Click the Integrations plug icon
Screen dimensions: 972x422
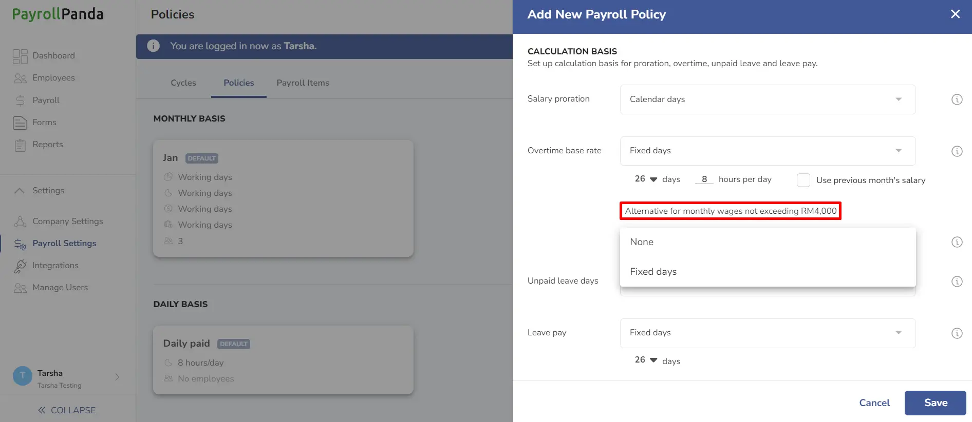[20, 266]
